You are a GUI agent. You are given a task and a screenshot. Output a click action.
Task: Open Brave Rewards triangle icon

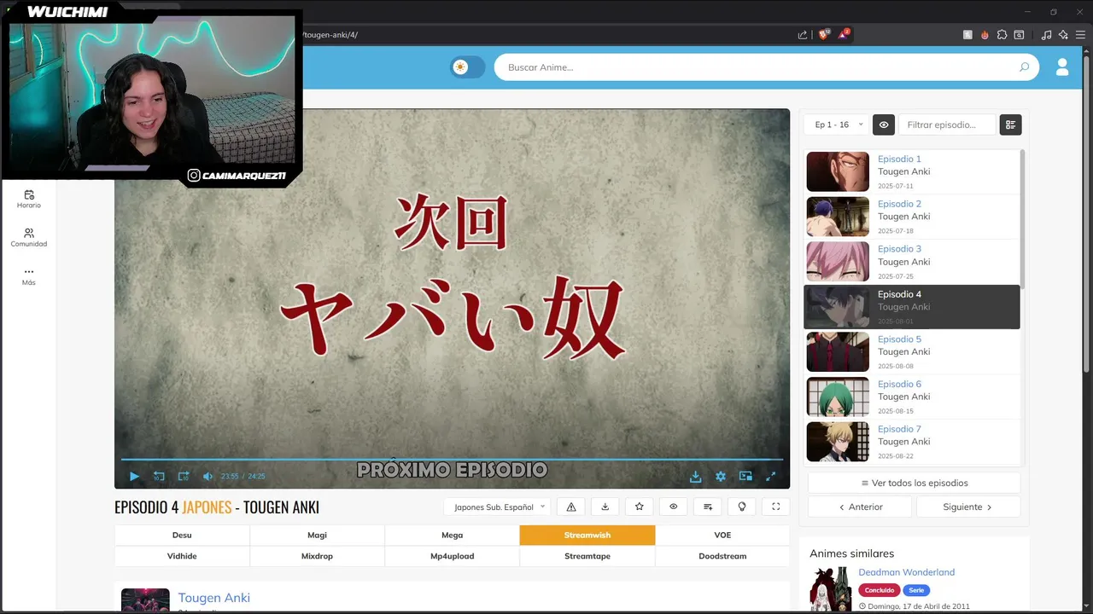[845, 35]
